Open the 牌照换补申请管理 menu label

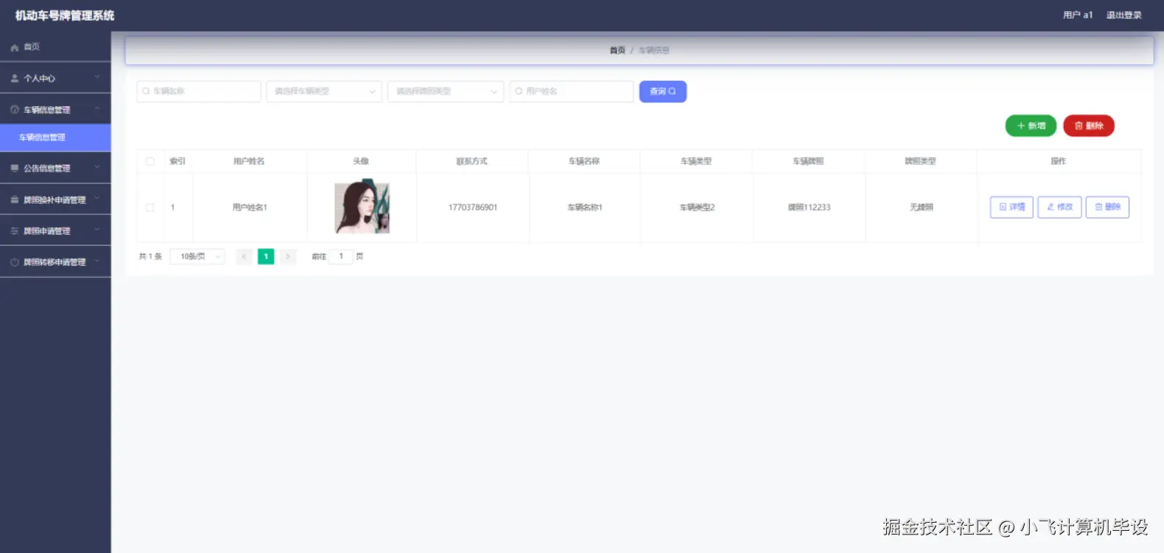pos(55,200)
